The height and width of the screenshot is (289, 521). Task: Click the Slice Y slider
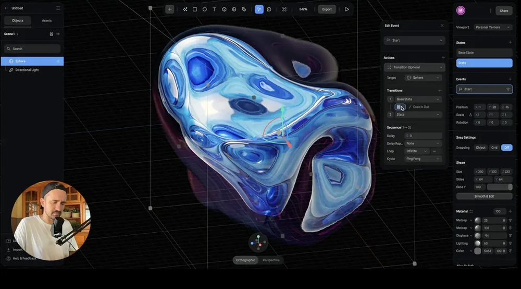tap(500, 187)
